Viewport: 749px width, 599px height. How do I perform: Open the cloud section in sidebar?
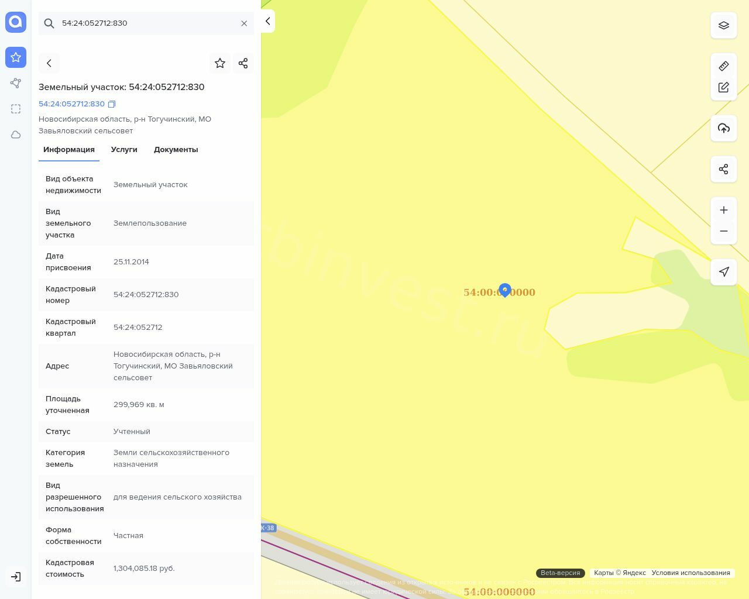16,135
